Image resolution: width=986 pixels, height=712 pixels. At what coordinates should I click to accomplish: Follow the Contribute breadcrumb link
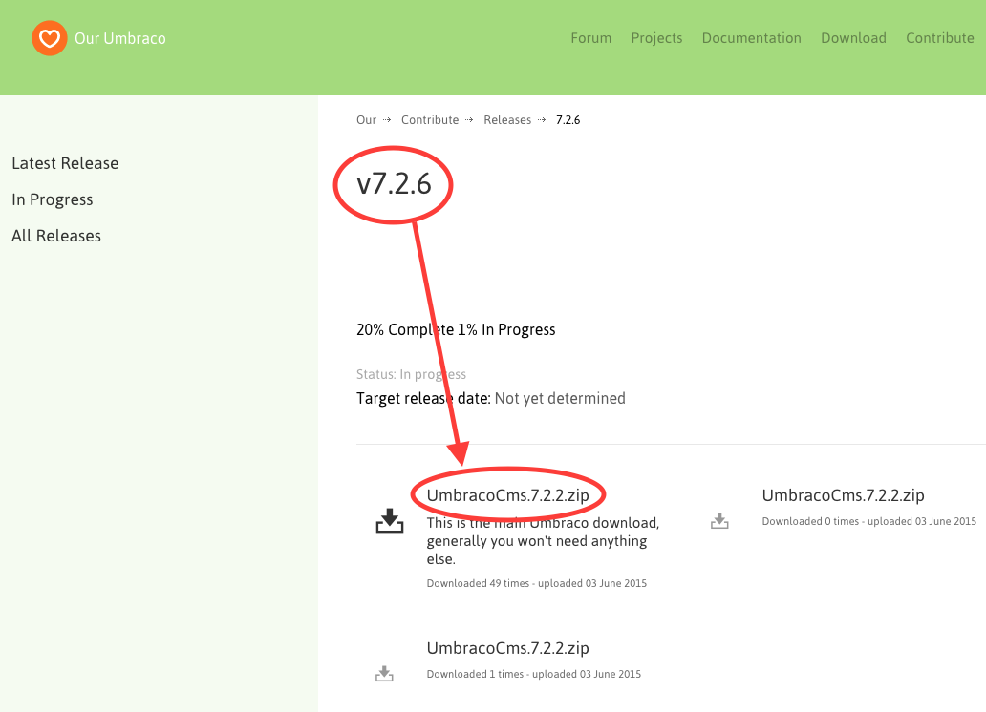click(x=430, y=120)
